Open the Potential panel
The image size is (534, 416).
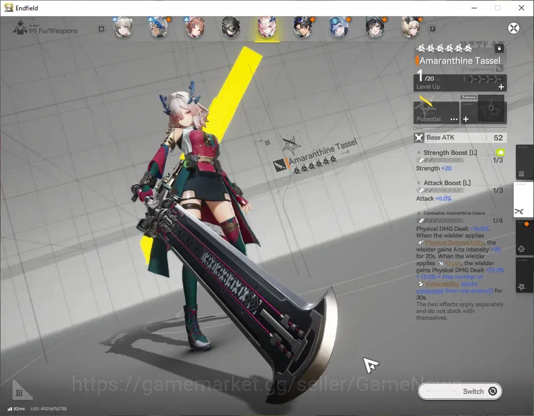(x=436, y=112)
